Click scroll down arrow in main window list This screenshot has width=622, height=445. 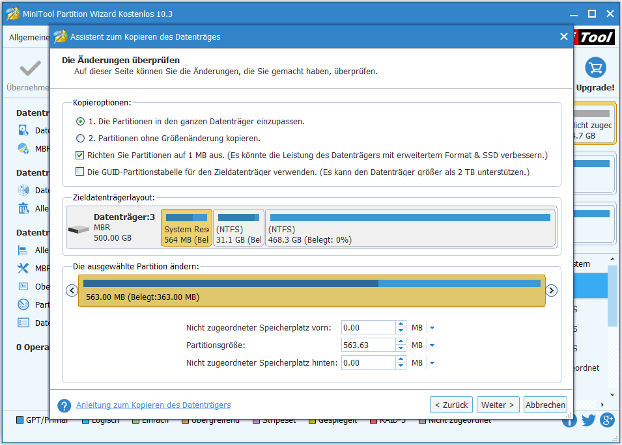(x=612, y=395)
